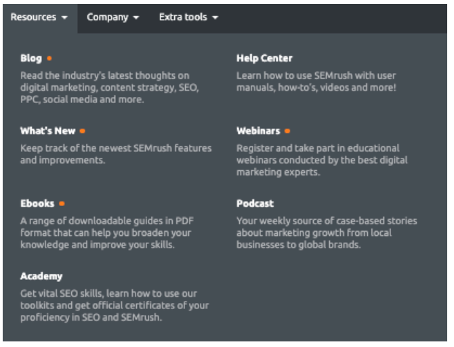Click the Help Center description about user manuals

click(316, 81)
